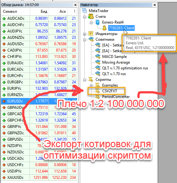The height and width of the screenshot is (183, 177).
Task: Click the ! spread column header
Action: pos(72,11)
